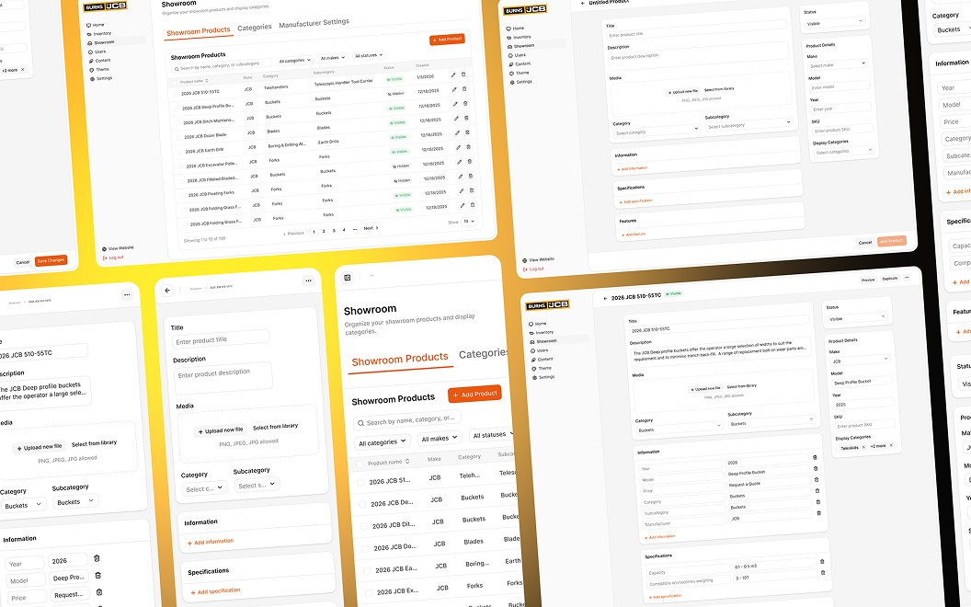The height and width of the screenshot is (607, 971).
Task: Check the 2026 JCB De... row in the mobile Showroom list
Action: [x=362, y=504]
